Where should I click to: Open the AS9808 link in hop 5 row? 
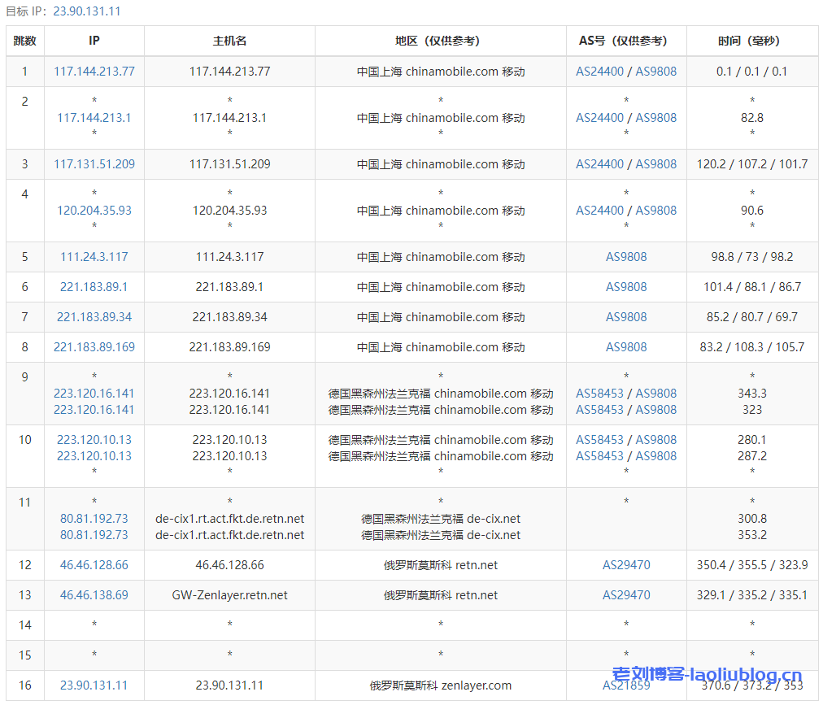point(626,257)
